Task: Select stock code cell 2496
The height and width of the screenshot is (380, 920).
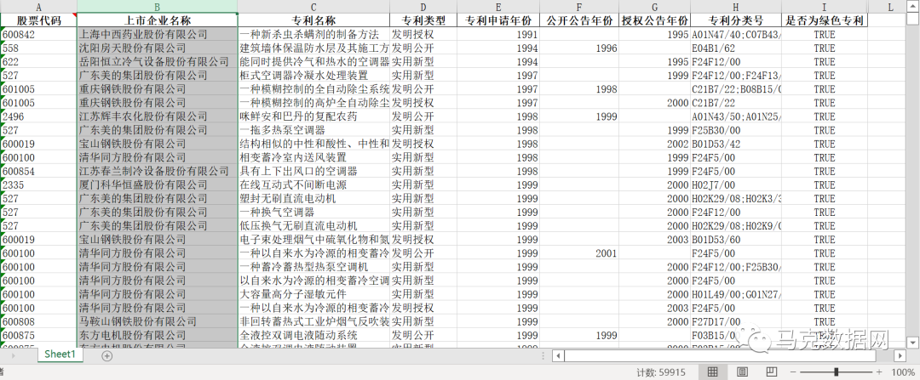Action: 38,116
